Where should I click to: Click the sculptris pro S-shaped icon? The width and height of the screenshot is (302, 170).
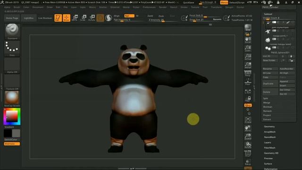tap(109, 18)
